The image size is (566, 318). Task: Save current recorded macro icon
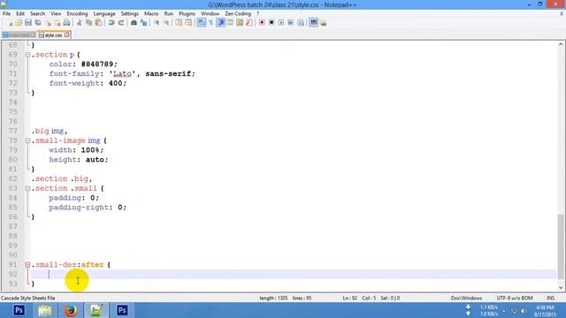301,23
